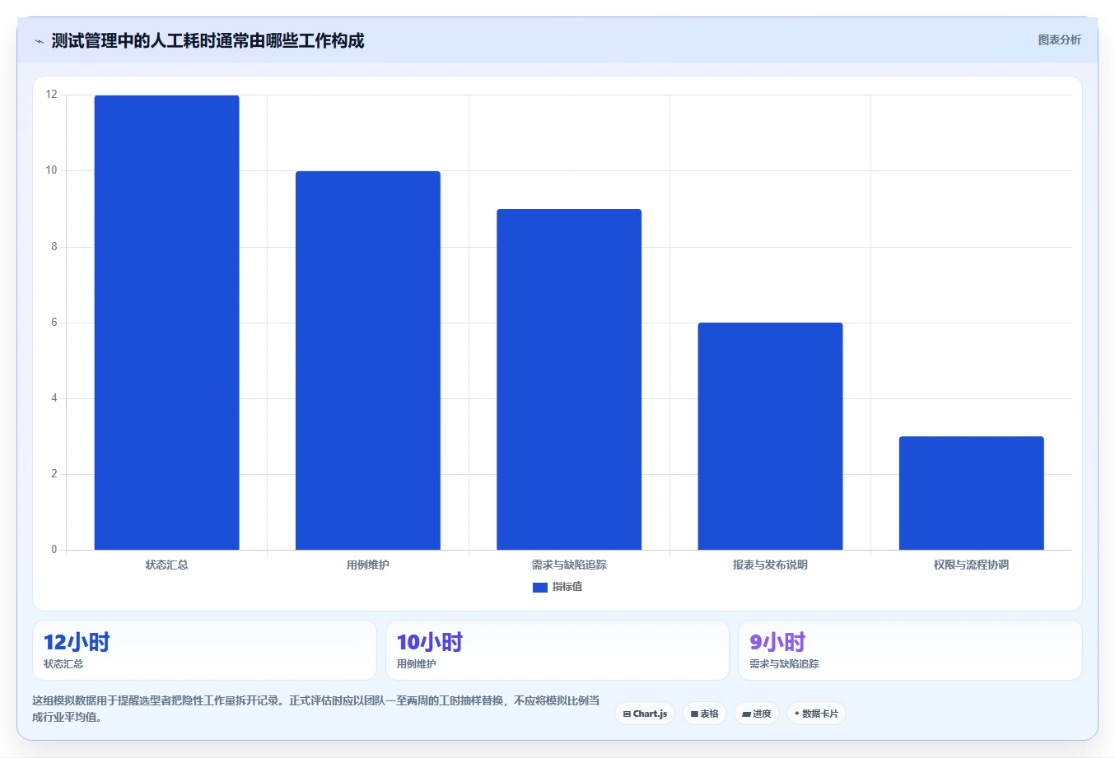Viewport: 1115px width, 758px height.
Task: Click the 状态汇总 bar in the chart
Action: coord(167,323)
